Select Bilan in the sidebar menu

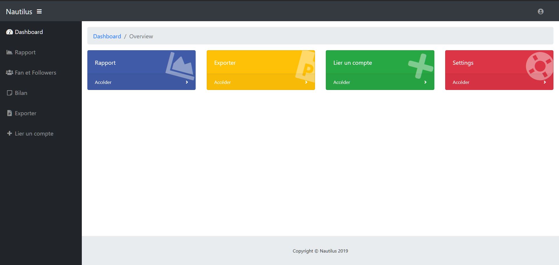click(x=21, y=93)
